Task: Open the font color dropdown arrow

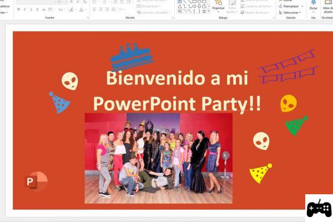Action: pyautogui.click(x=85, y=10)
